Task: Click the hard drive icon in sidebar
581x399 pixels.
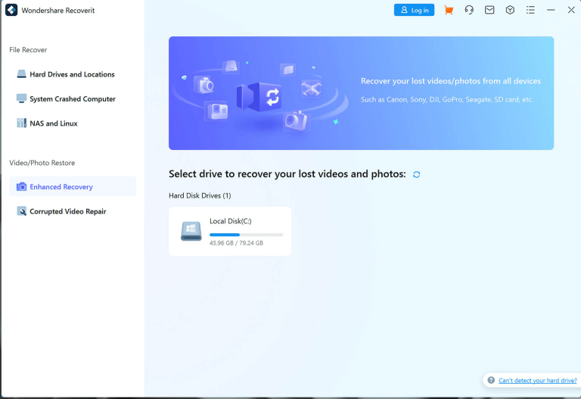Action: 21,74
